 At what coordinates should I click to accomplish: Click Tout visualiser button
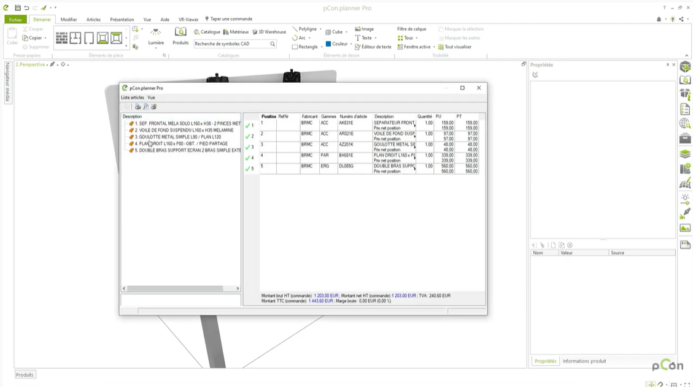coord(454,47)
